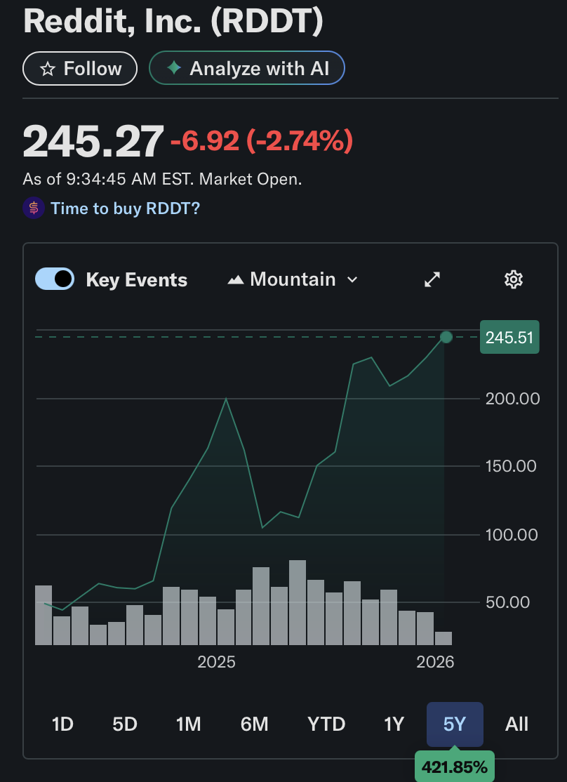The width and height of the screenshot is (567, 782).
Task: Click the -6.92 (-2.74%) change text
Action: coord(262,141)
